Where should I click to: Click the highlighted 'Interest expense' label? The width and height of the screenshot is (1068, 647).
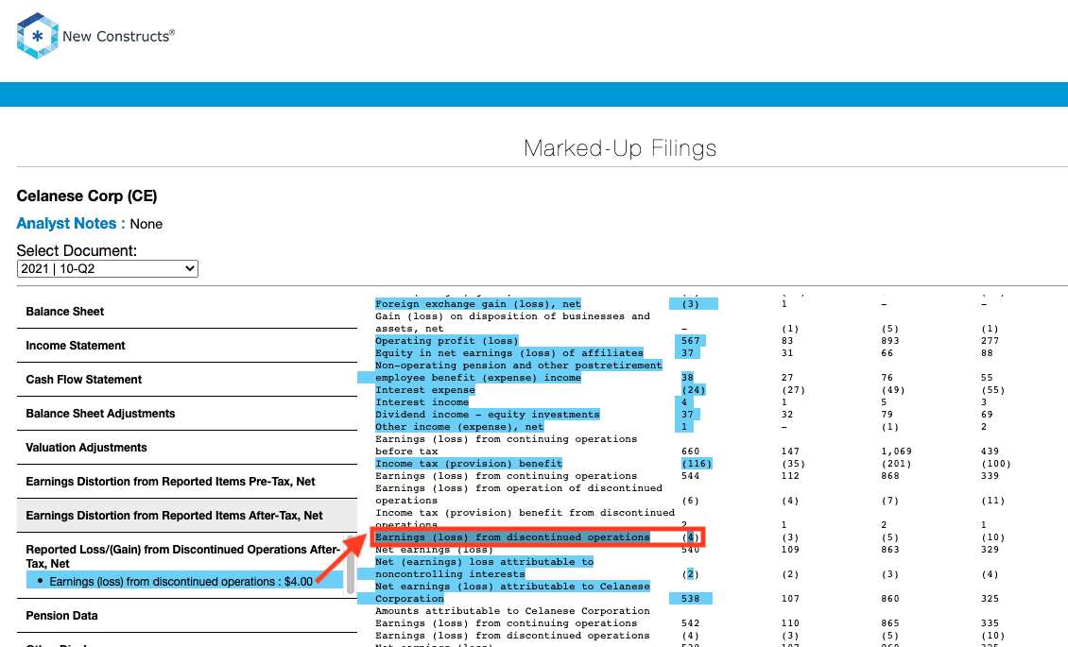pyautogui.click(x=425, y=390)
